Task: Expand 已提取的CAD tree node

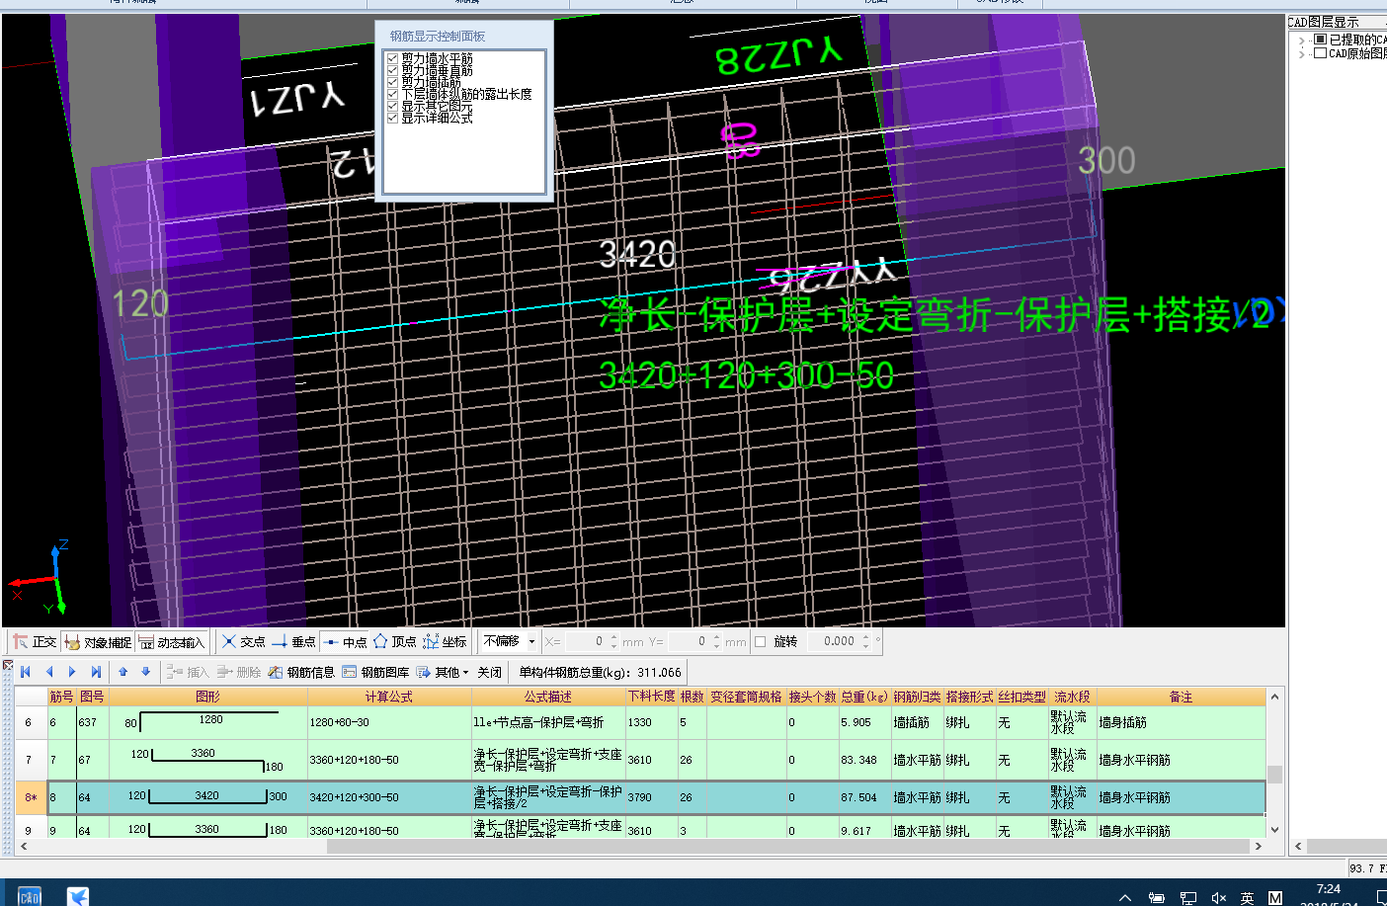Action: tap(1301, 41)
